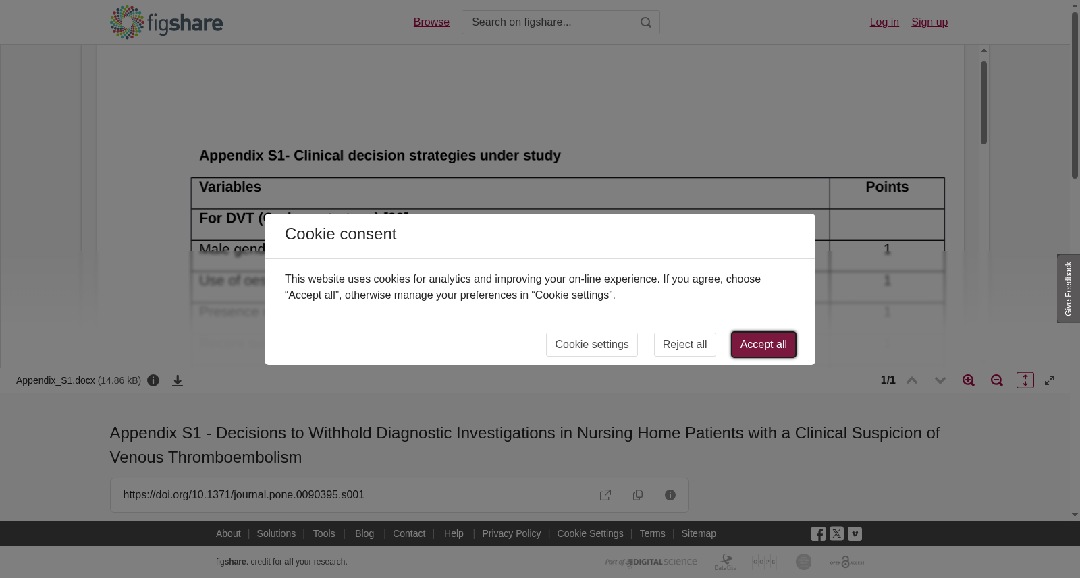Viewport: 1080px width, 578px height.
Task: Download the Appendix_S1.docx file
Action: (x=178, y=380)
